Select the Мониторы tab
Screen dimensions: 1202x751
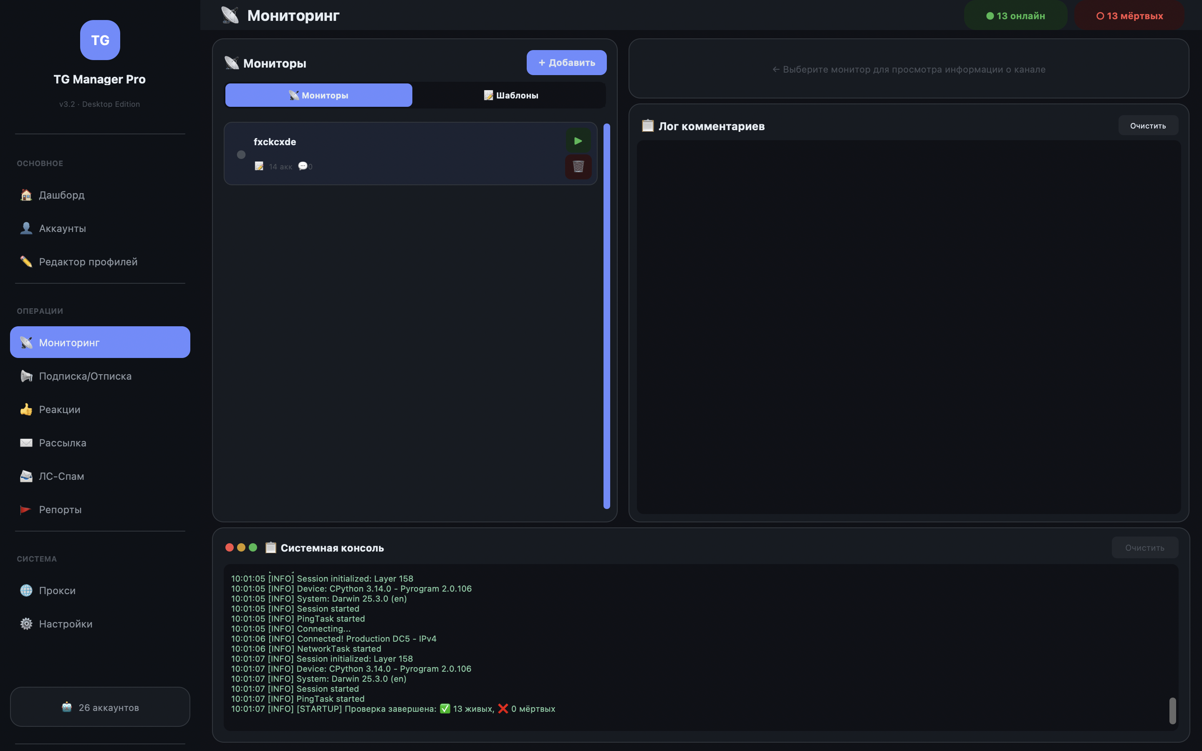318,96
